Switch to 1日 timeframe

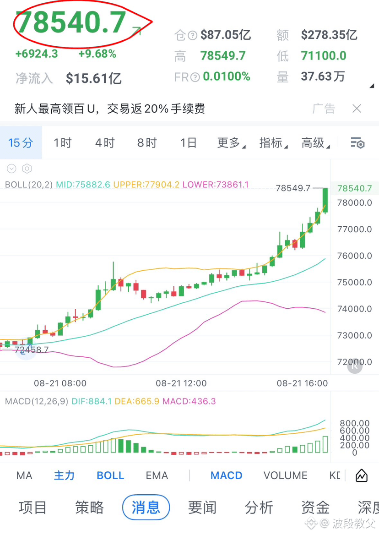[x=189, y=142]
